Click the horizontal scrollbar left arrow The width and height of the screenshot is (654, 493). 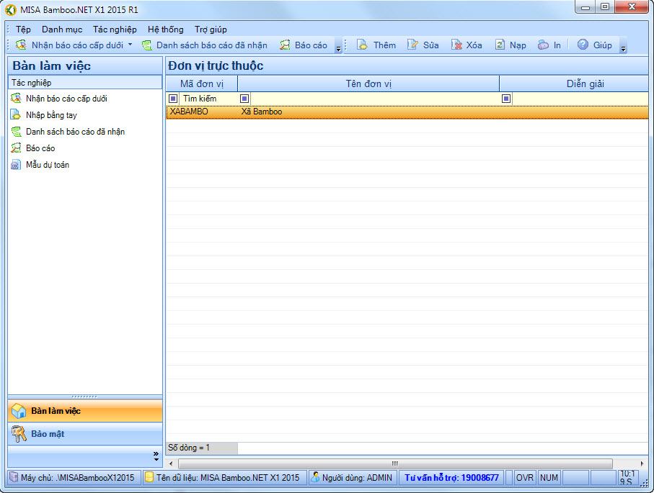pos(171,463)
